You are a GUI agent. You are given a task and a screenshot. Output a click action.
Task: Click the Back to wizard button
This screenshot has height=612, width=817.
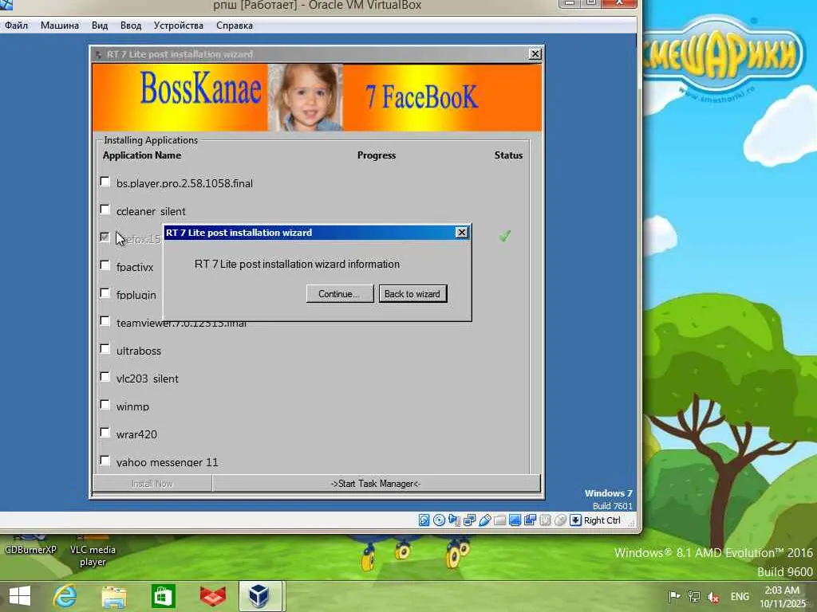[x=412, y=294]
